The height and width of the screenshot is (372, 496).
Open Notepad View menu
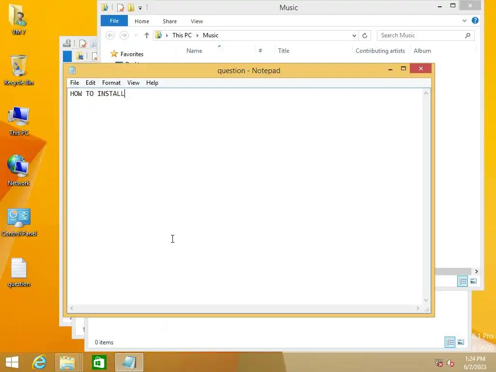point(133,82)
